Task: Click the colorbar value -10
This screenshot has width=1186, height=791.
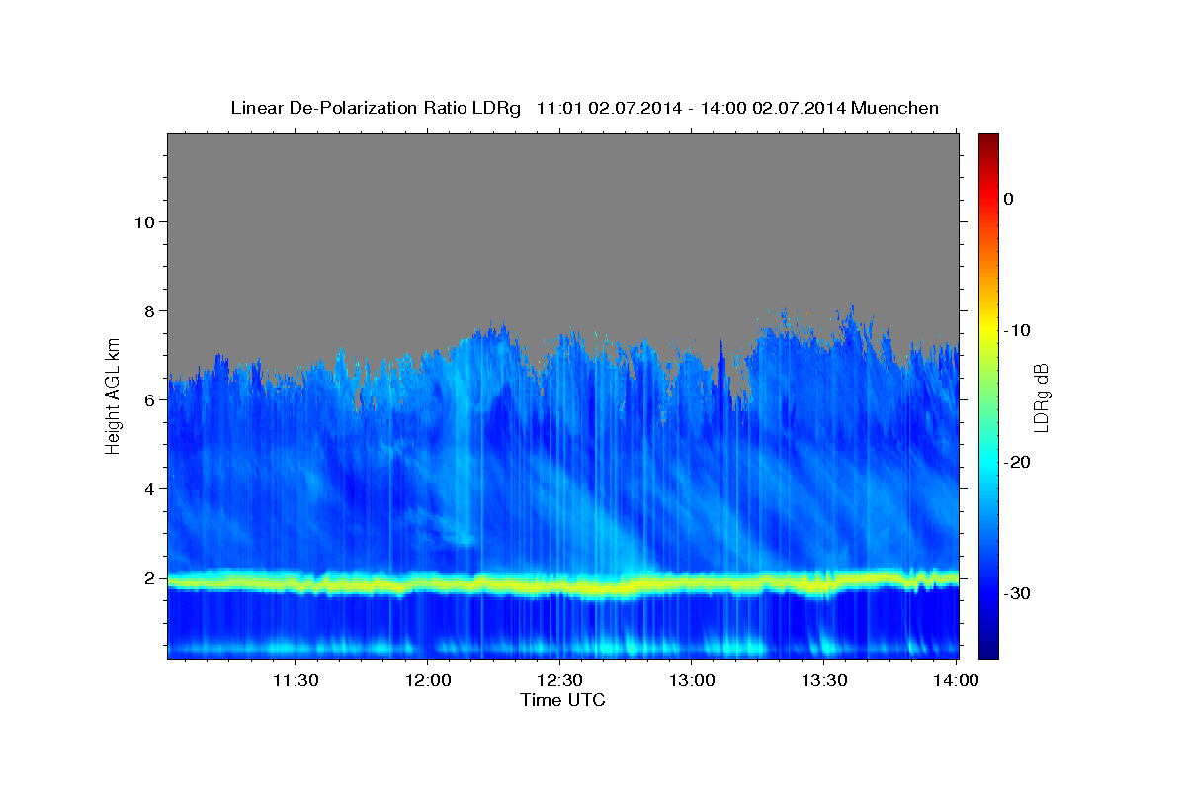Action: (1018, 330)
